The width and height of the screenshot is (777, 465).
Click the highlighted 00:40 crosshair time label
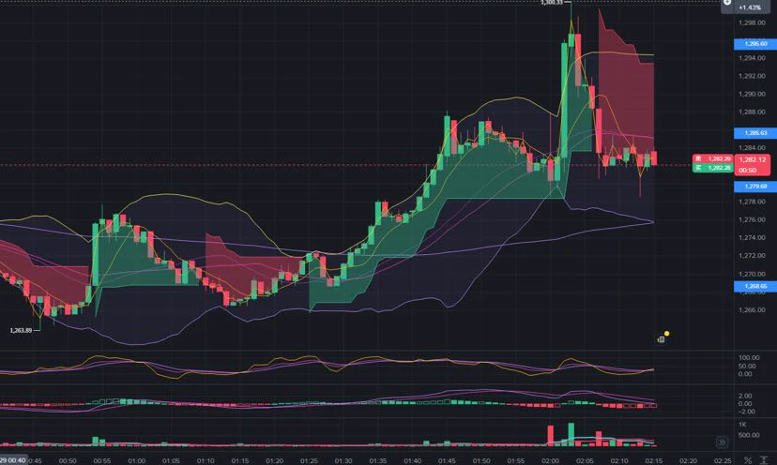click(13, 460)
